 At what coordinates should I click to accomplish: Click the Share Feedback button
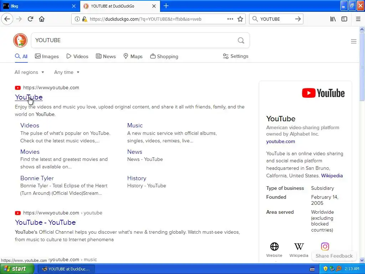[x=334, y=256]
